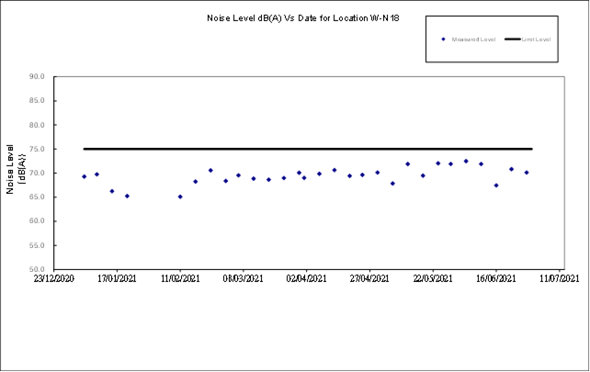Screen dimensions: 590x372
Task: Click the Limit Level legend line sample
Action: click(x=512, y=39)
